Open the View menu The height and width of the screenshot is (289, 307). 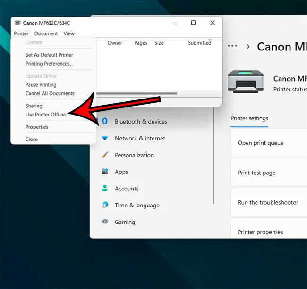pos(69,33)
